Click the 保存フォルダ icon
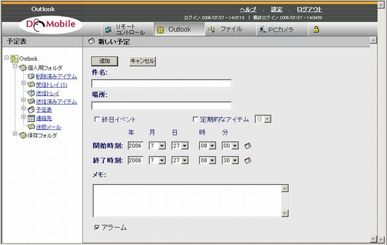Screen dimensions: 387x245 pos(23,135)
